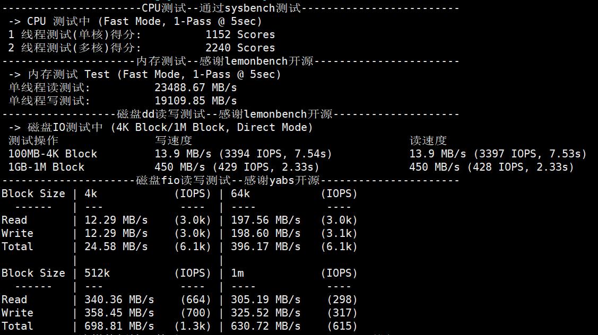The width and height of the screenshot is (598, 335).
Task: Click the 读速度 column heading
Action: tap(428, 140)
